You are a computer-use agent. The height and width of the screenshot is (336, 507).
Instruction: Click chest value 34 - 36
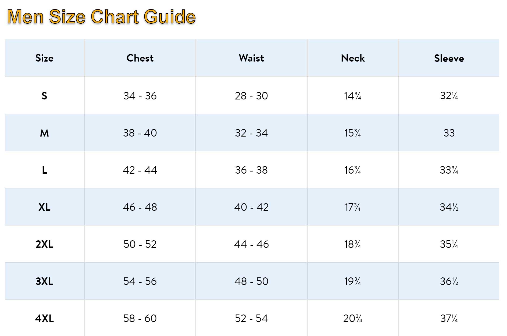tap(140, 96)
